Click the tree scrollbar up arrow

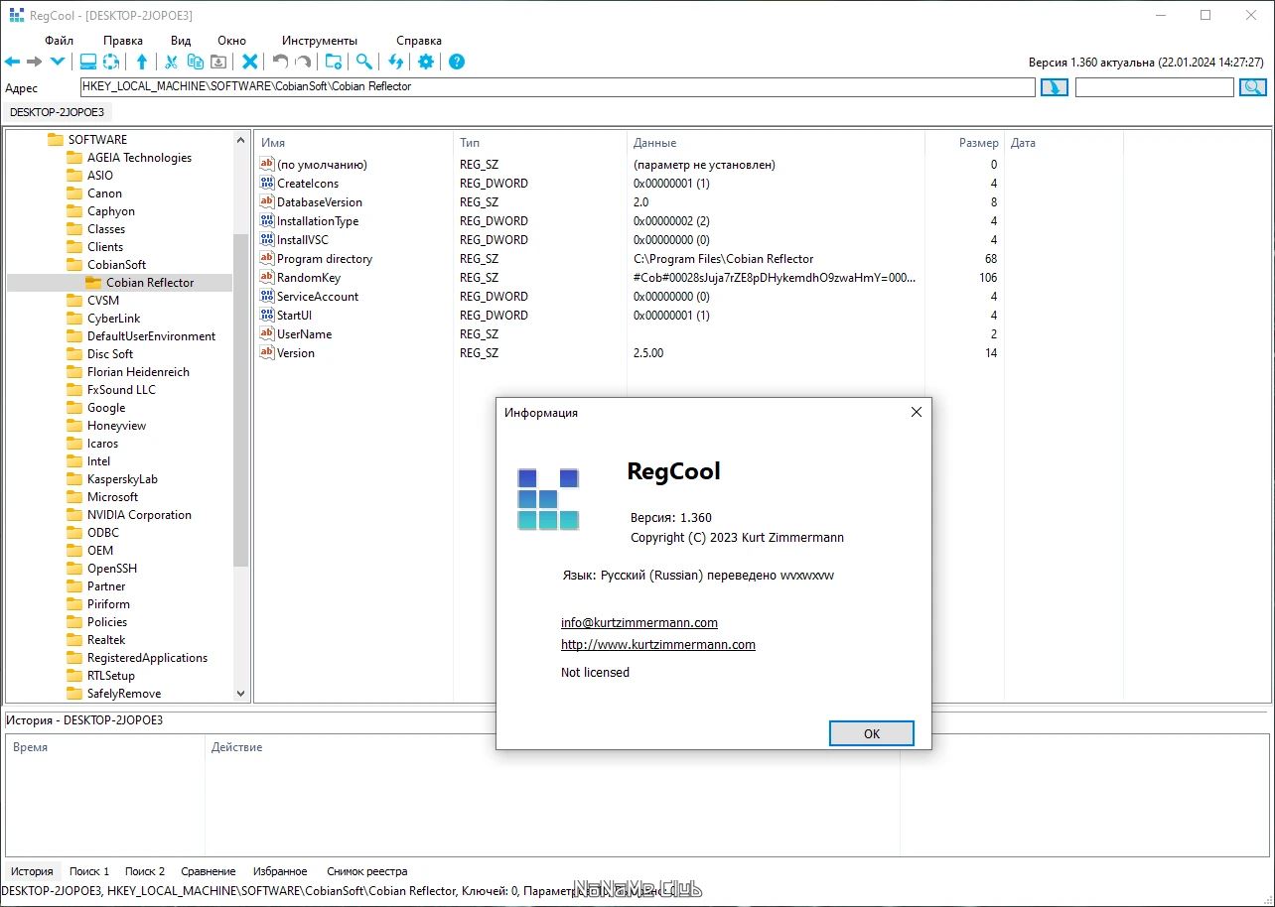pos(240,140)
